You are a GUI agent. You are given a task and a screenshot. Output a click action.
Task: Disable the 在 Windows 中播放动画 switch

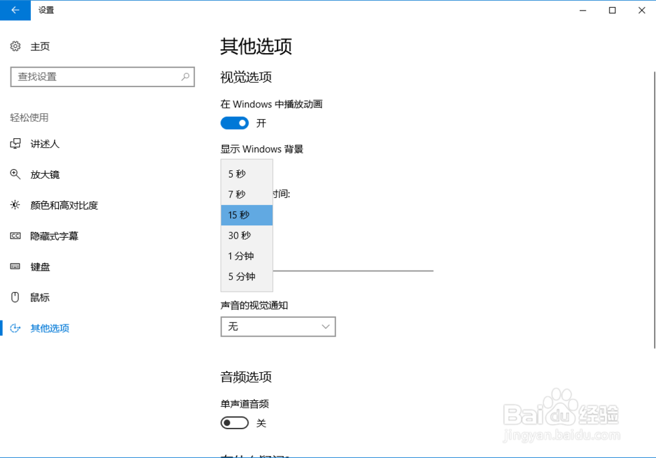[x=234, y=123]
